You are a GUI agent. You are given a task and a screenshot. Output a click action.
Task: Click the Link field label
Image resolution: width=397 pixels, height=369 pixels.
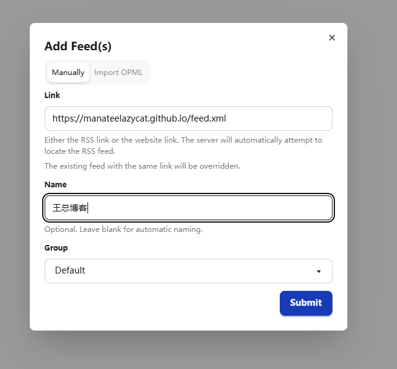click(x=52, y=95)
